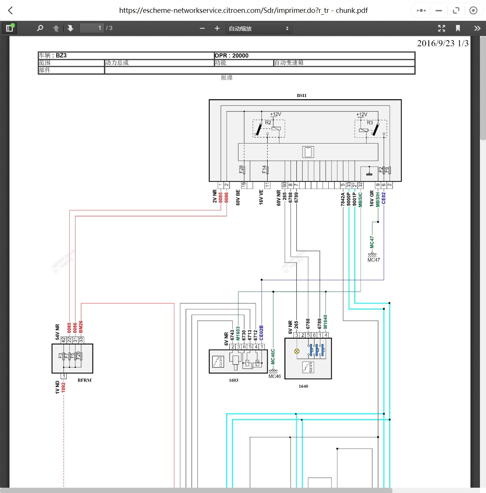Go to the previous page arrow
Image resolution: width=486 pixels, height=493 pixels.
click(x=56, y=28)
